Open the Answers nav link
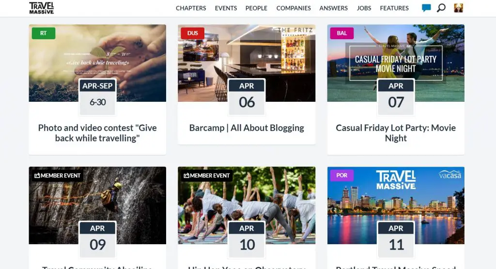Screen dimensions: 496x269 pos(333,8)
